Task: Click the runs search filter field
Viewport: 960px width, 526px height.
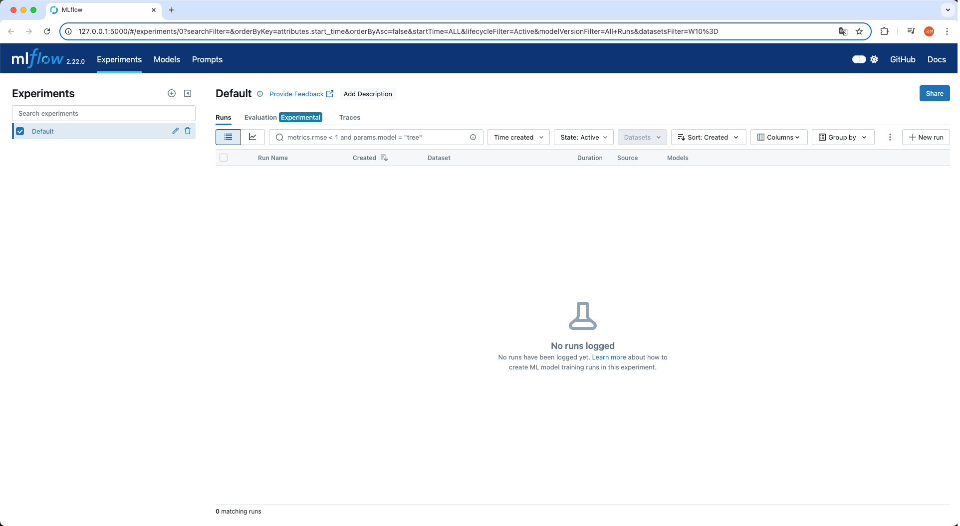Action: (x=376, y=137)
